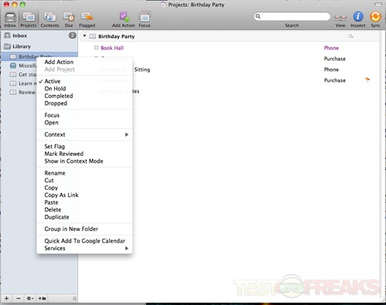Select the Learn project in sidebar

(23, 83)
